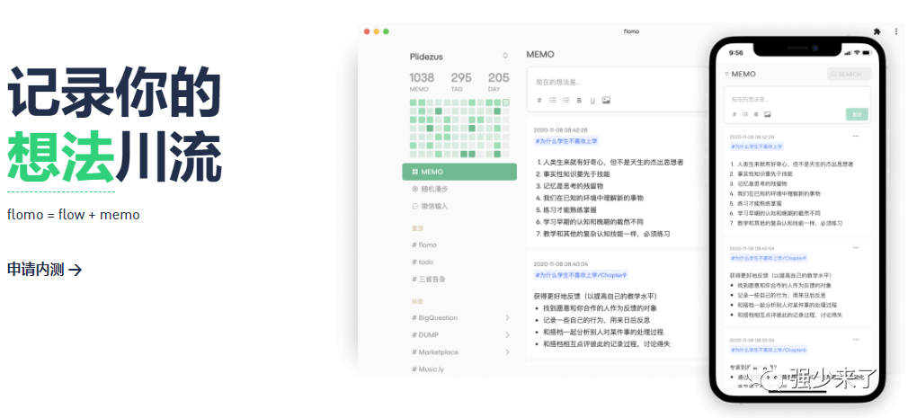The width and height of the screenshot is (908, 418).
Task: Click the 申请内测 apply for beta link
Action: [45, 269]
